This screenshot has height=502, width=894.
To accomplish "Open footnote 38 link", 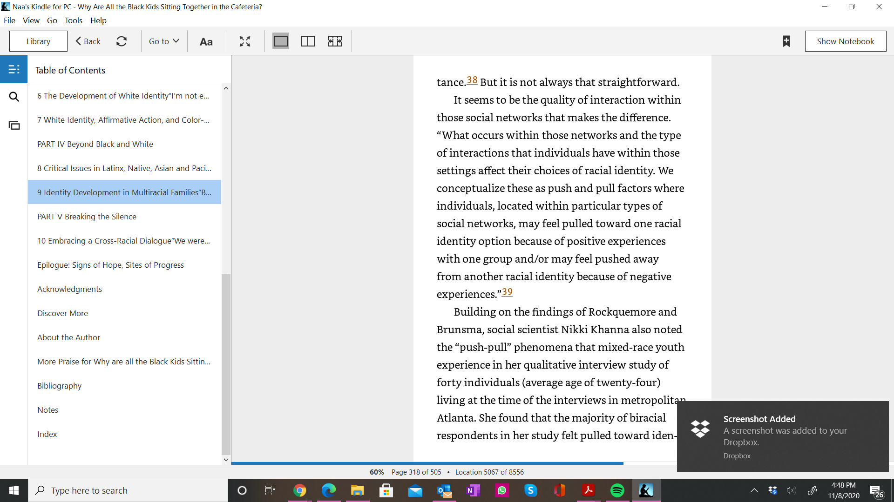I will tap(472, 80).
